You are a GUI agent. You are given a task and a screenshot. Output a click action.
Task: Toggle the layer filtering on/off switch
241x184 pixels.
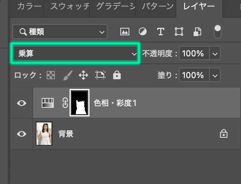coord(217,32)
